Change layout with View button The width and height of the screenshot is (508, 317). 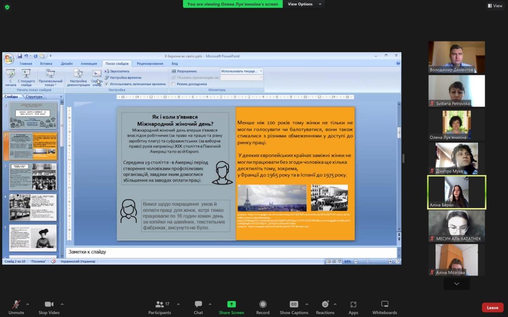[x=495, y=6]
